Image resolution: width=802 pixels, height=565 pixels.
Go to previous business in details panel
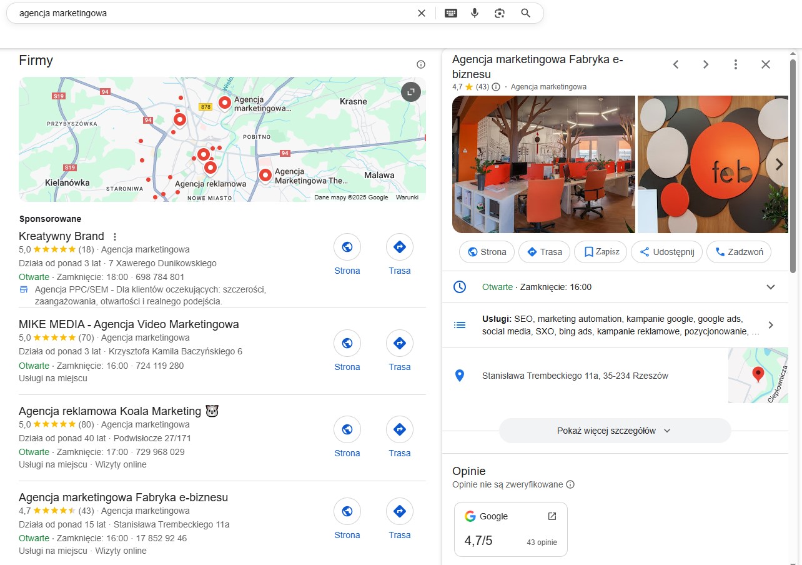tap(675, 64)
